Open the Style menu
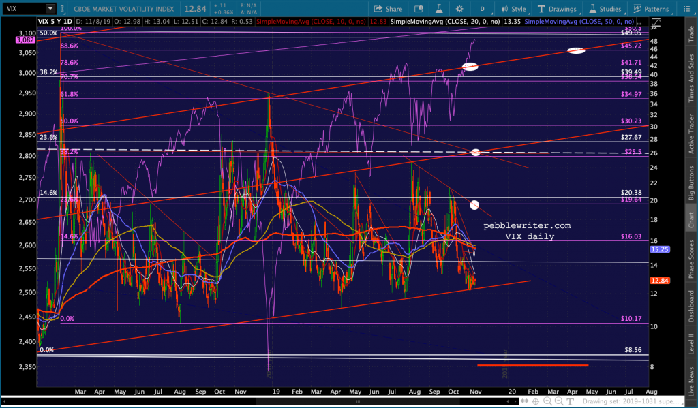Image resolution: width=698 pixels, height=408 pixels. point(513,9)
